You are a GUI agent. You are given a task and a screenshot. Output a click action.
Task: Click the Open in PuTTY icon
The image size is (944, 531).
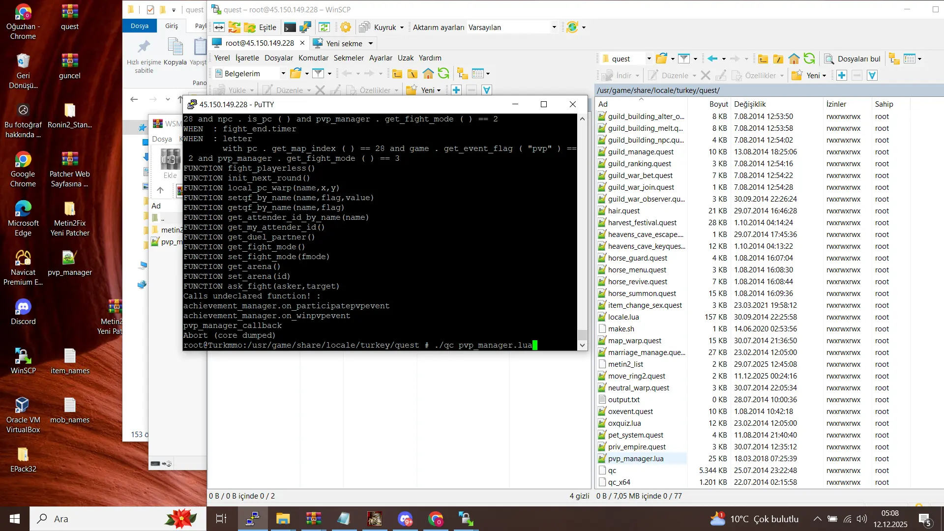tap(305, 28)
